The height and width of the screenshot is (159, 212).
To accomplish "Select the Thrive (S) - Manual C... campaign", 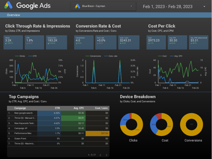I will point(58,118).
